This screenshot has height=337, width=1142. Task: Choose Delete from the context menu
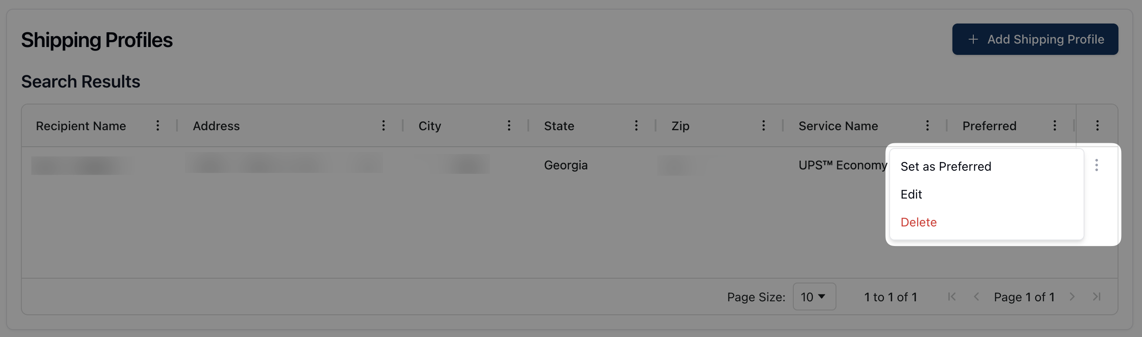pos(918,222)
